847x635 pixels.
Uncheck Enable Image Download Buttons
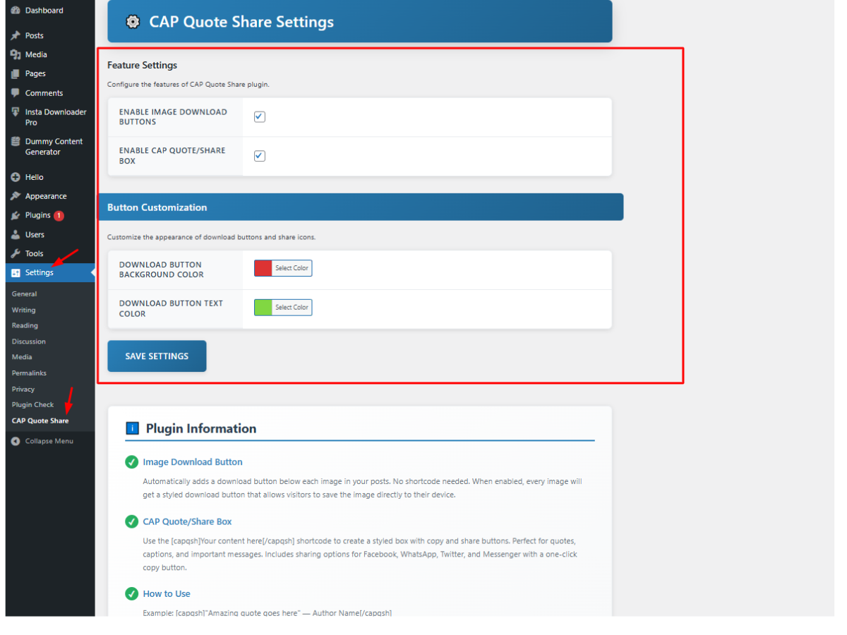coord(259,116)
